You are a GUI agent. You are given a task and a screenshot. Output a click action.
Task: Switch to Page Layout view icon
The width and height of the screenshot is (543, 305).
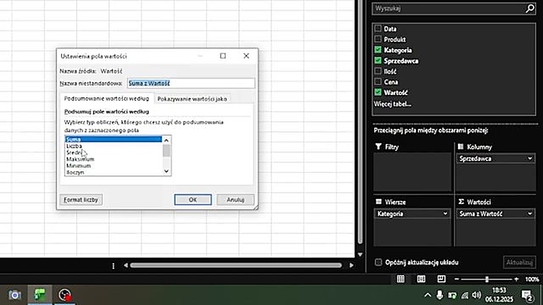(x=421, y=279)
